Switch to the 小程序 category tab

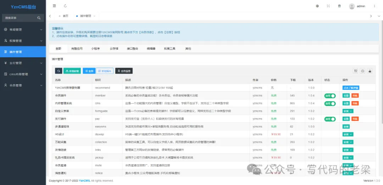coord(95,48)
